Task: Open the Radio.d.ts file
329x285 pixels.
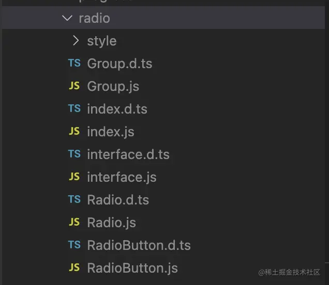Action: pyautogui.click(x=118, y=200)
